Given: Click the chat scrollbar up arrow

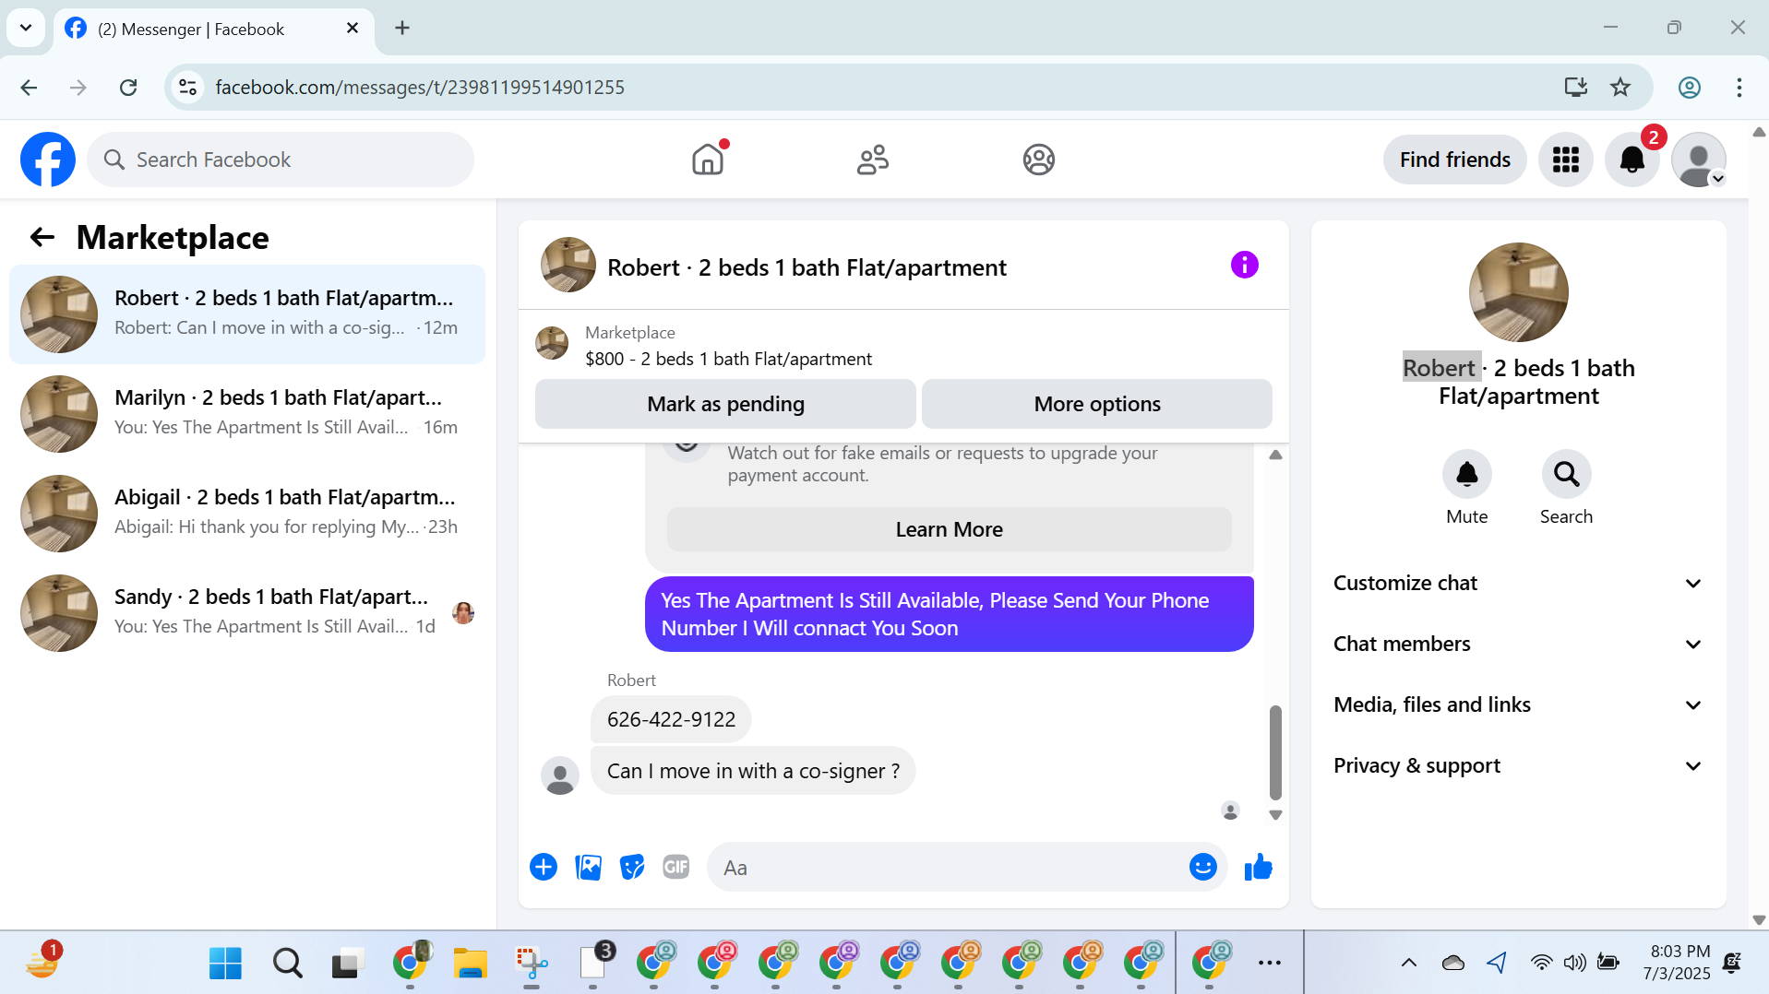Looking at the screenshot, I should coord(1275,455).
